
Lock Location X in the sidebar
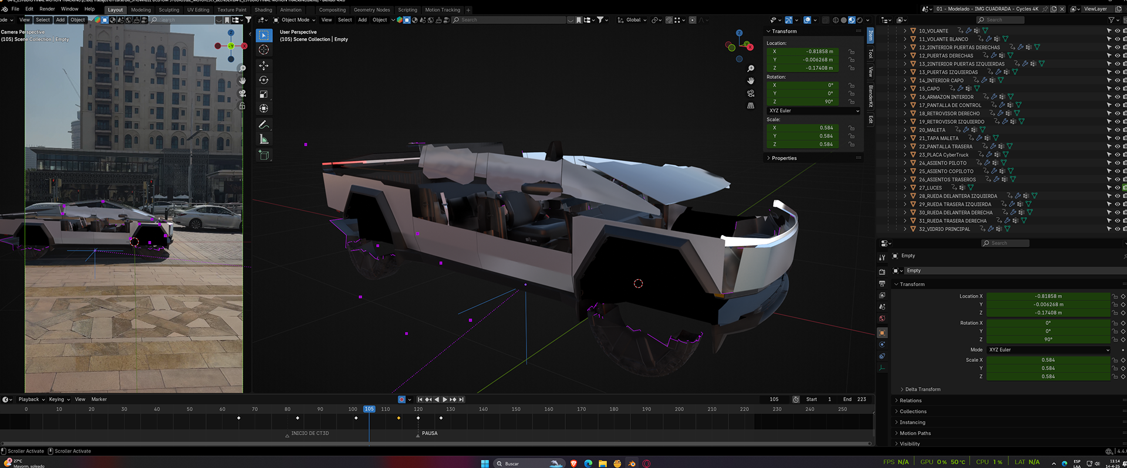(851, 52)
